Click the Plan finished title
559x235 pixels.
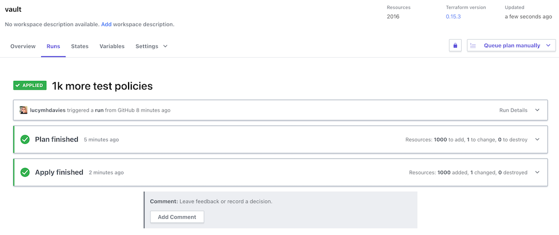[x=56, y=139]
